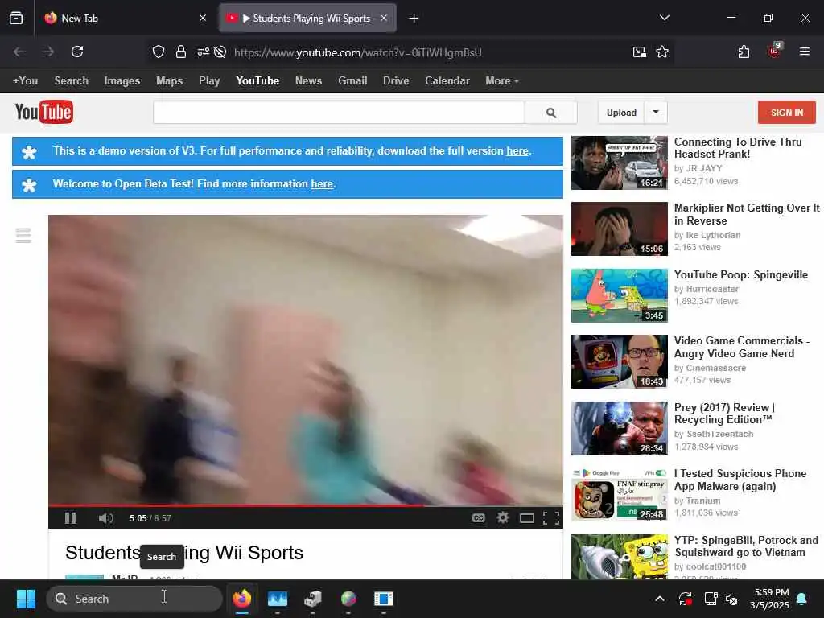This screenshot has height=618, width=824.
Task: Enter fullscreen video mode
Action: (550, 519)
